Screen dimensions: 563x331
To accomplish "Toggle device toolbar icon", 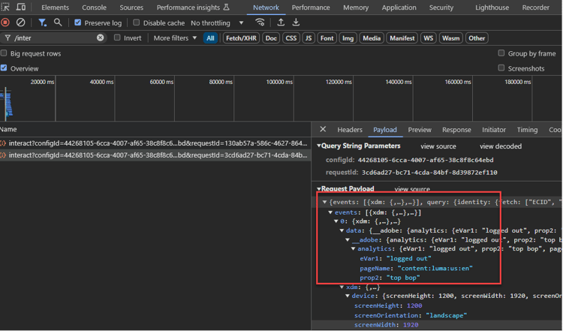I will 21,8.
